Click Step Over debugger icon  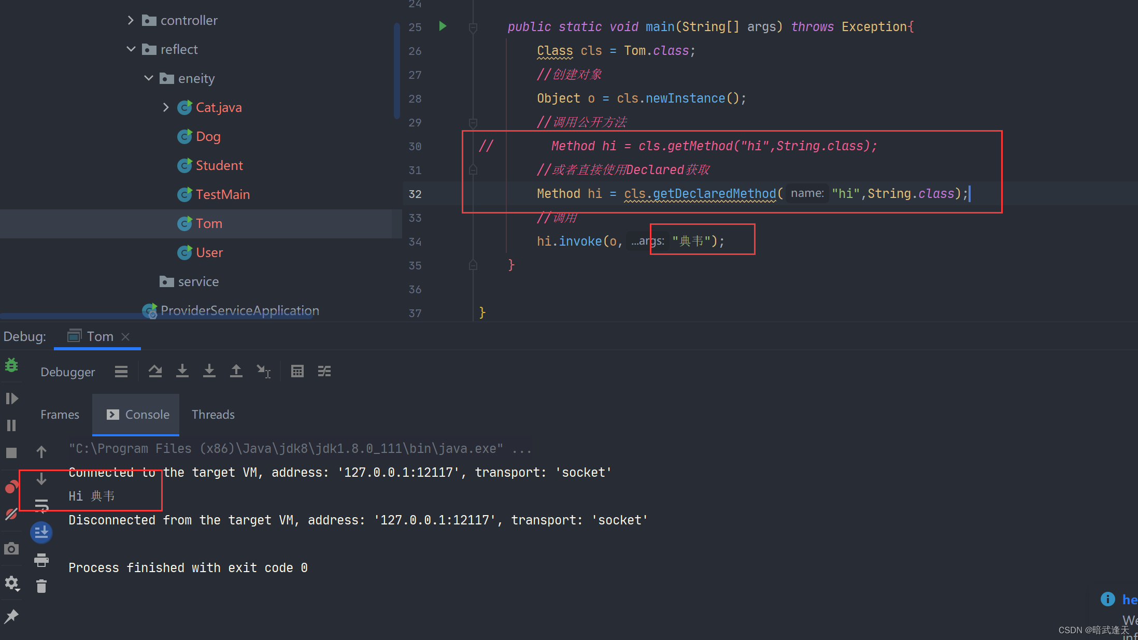click(x=155, y=371)
